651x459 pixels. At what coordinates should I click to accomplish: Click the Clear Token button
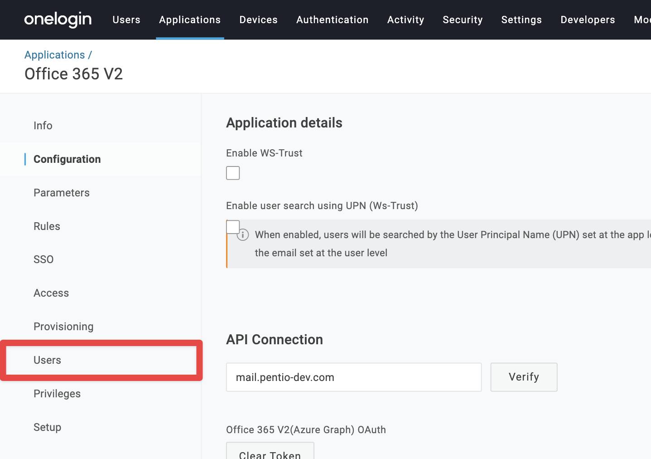pyautogui.click(x=270, y=451)
